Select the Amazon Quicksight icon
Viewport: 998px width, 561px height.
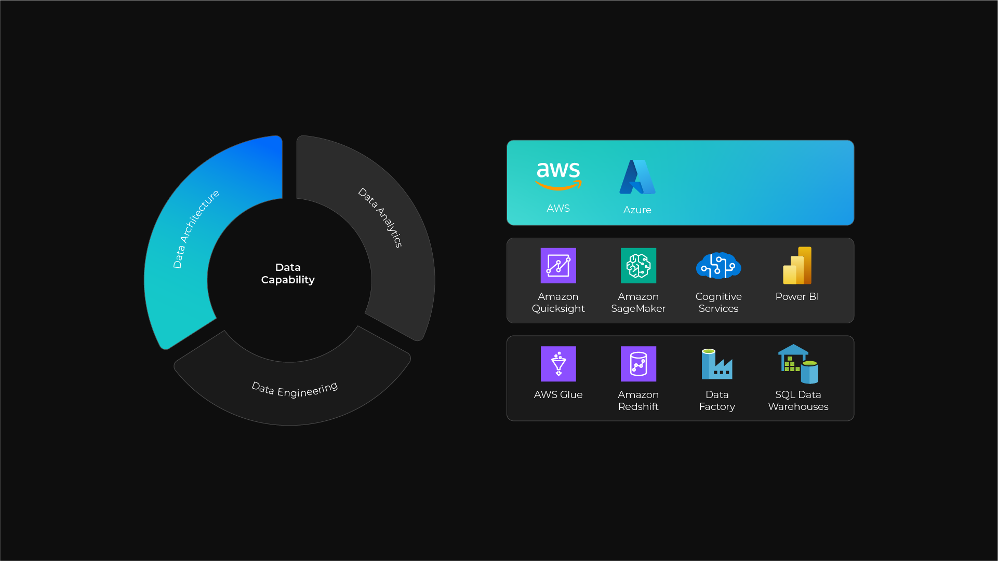[558, 265]
